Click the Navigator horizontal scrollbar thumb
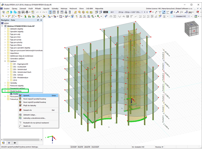202x151 pixels. 21,140
